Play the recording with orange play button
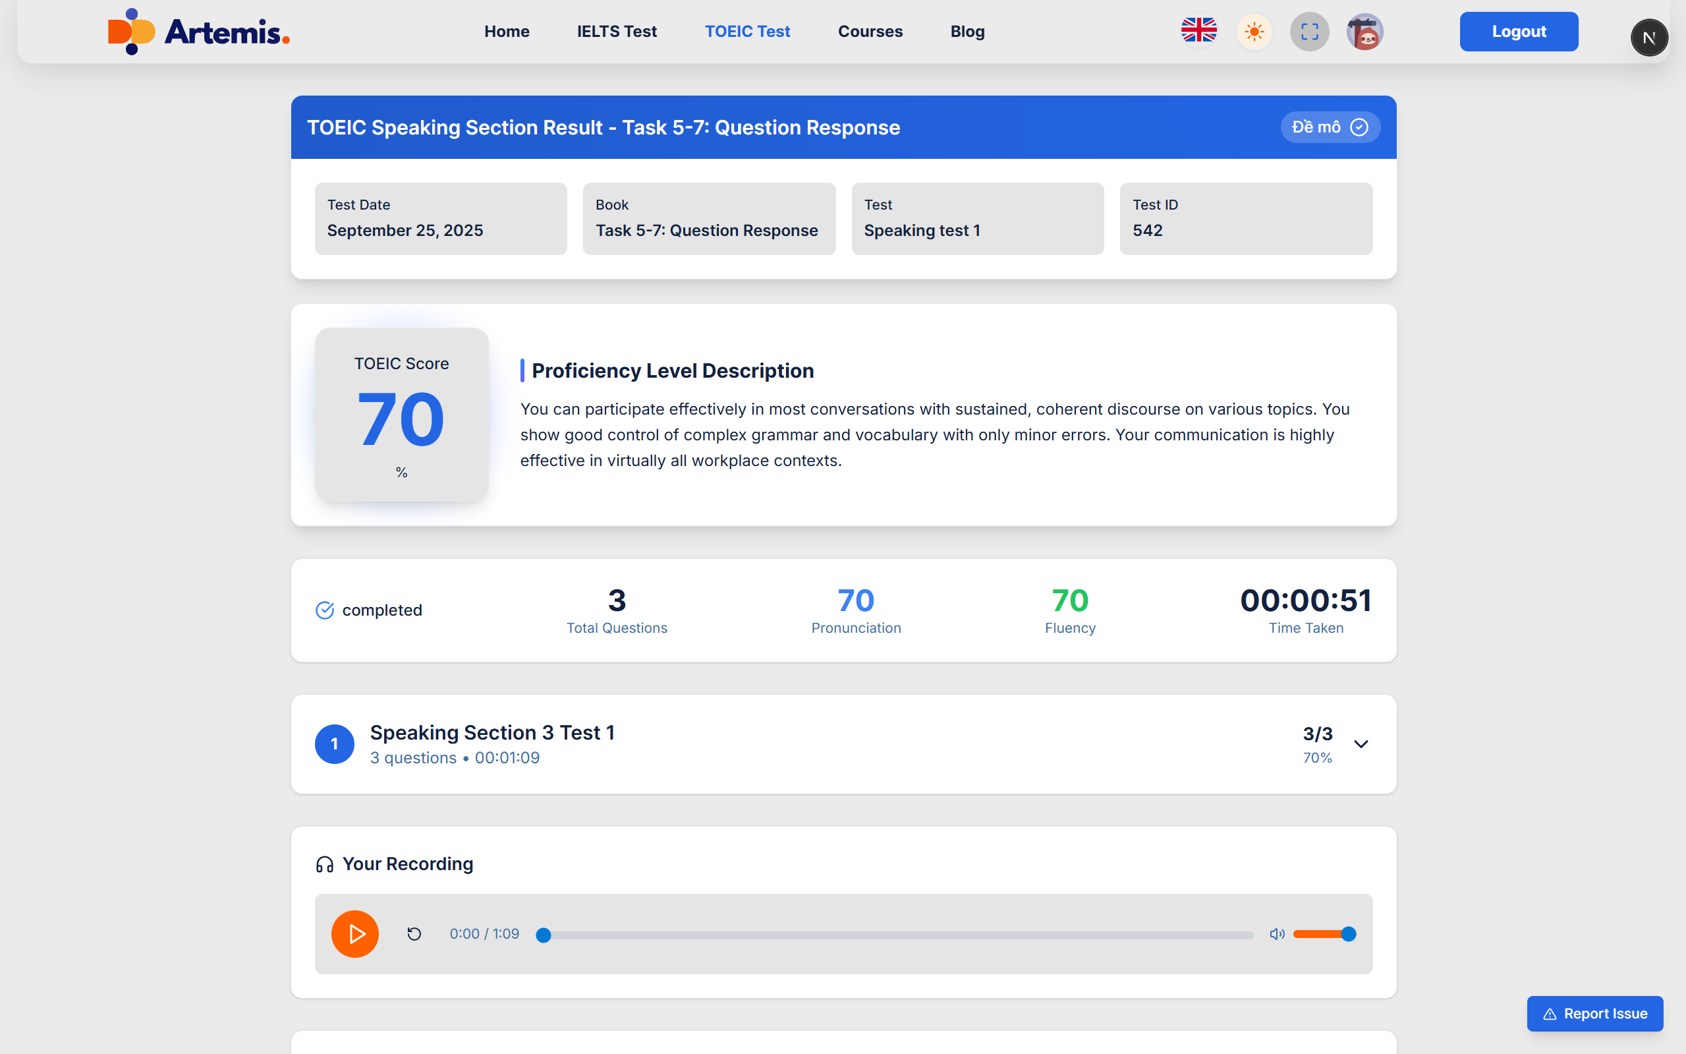1686x1054 pixels. pos(354,933)
